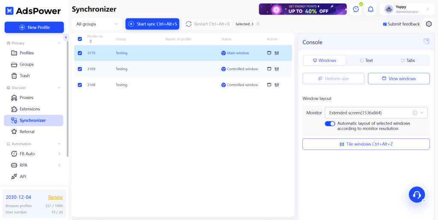Open the Yappy Administrator account menu
Image resolution: width=438 pixels, height=220 pixels.
[x=407, y=9]
